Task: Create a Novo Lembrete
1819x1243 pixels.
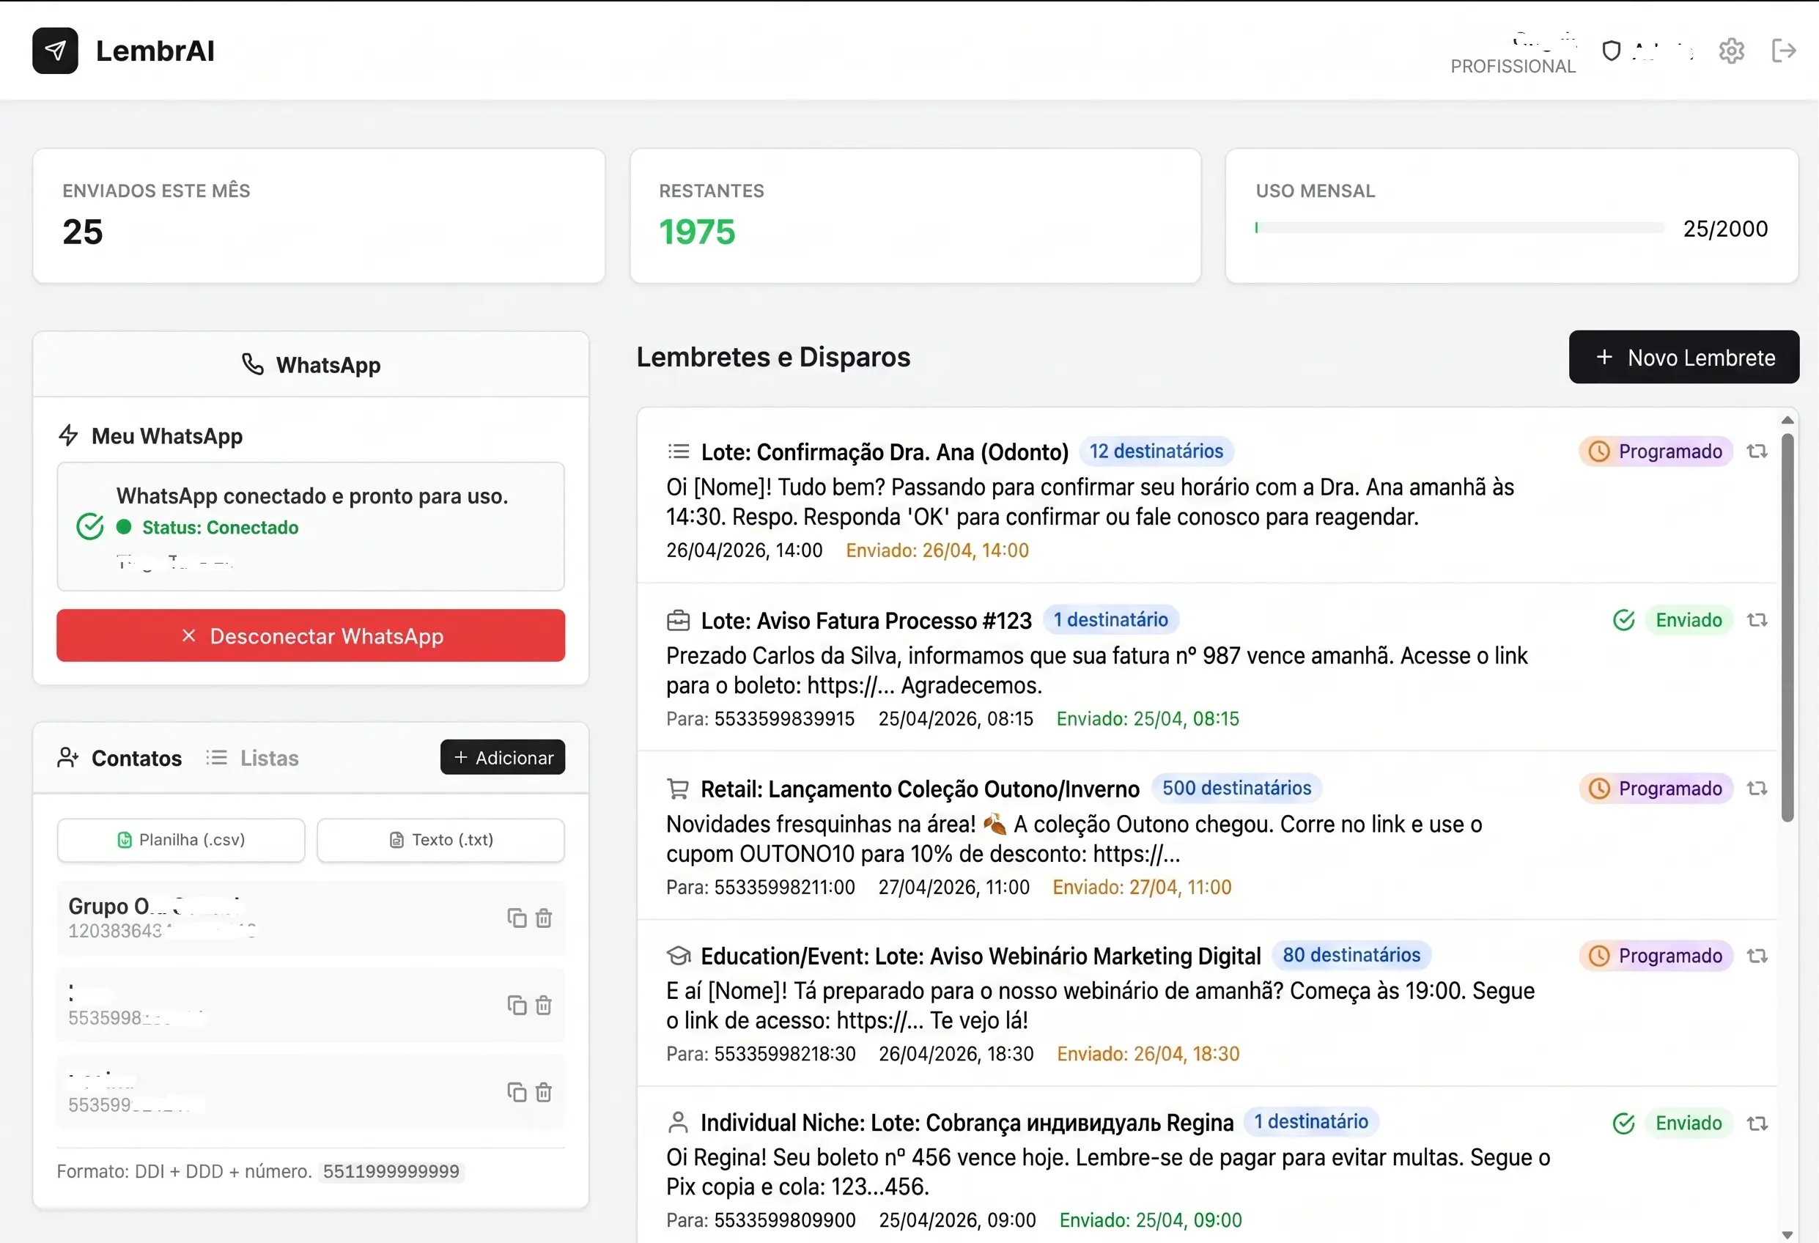Action: click(1683, 357)
